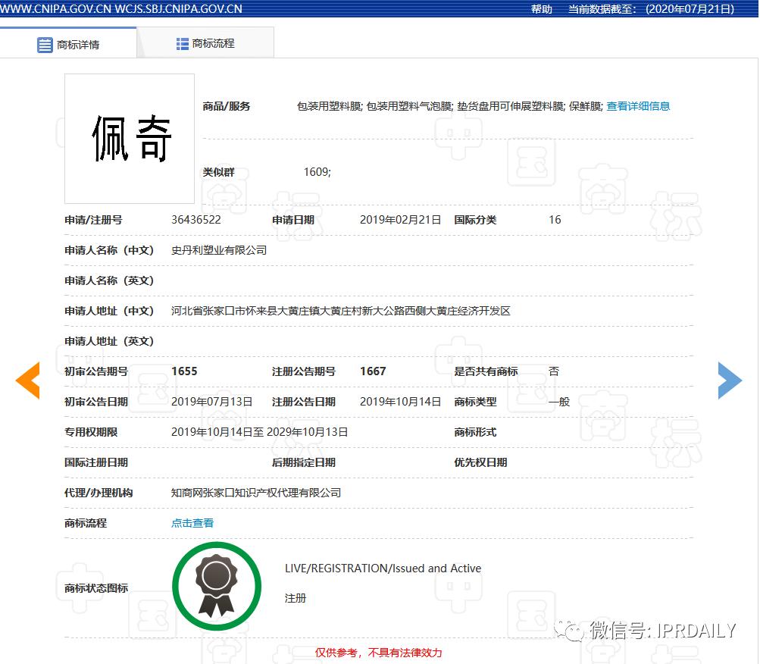Click the data cutoff date 2020年07月21日
Screen dimensions: 760x664
point(690,9)
